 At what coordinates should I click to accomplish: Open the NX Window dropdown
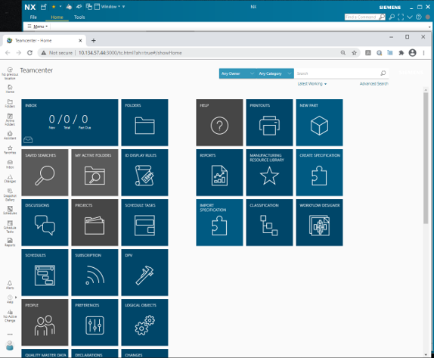click(x=107, y=6)
